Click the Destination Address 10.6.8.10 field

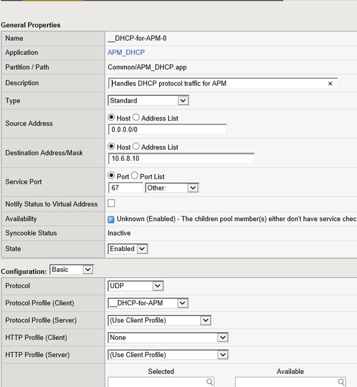click(181, 158)
